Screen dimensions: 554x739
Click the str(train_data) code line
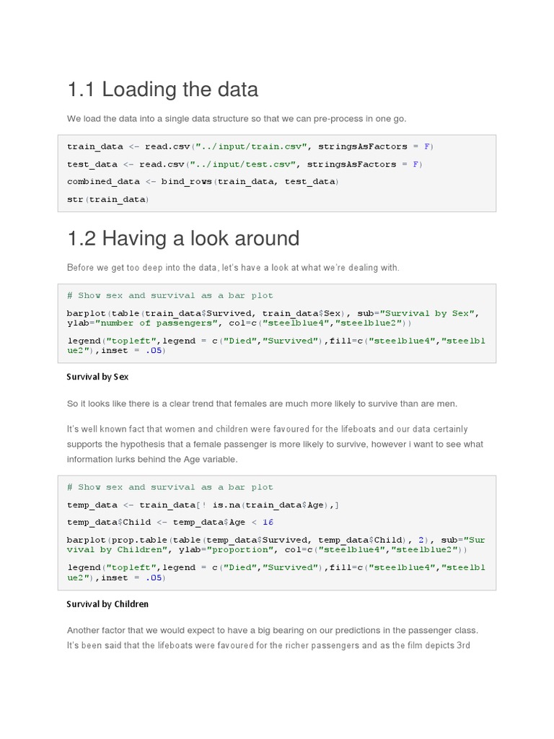coord(107,199)
